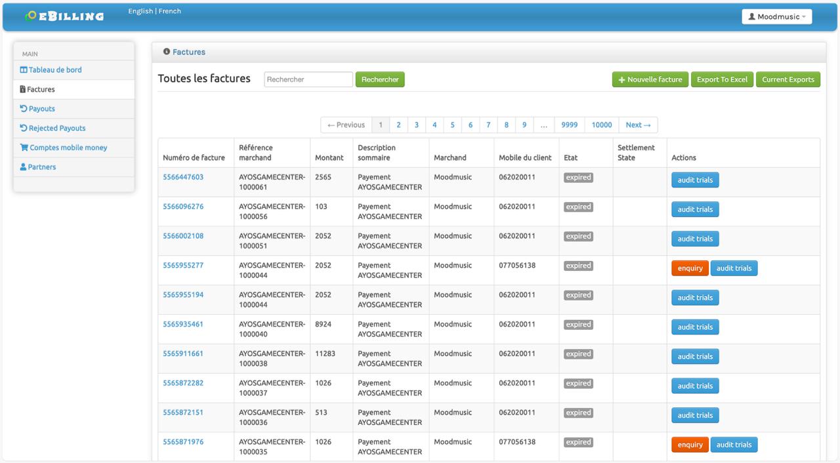This screenshot has width=840, height=463.
Task: Click amount 11283 in Montant column
Action: (x=325, y=353)
